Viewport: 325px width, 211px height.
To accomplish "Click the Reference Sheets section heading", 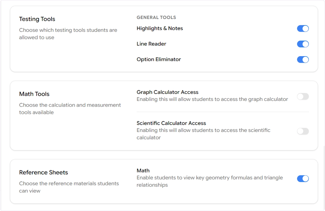I will pyautogui.click(x=43, y=172).
